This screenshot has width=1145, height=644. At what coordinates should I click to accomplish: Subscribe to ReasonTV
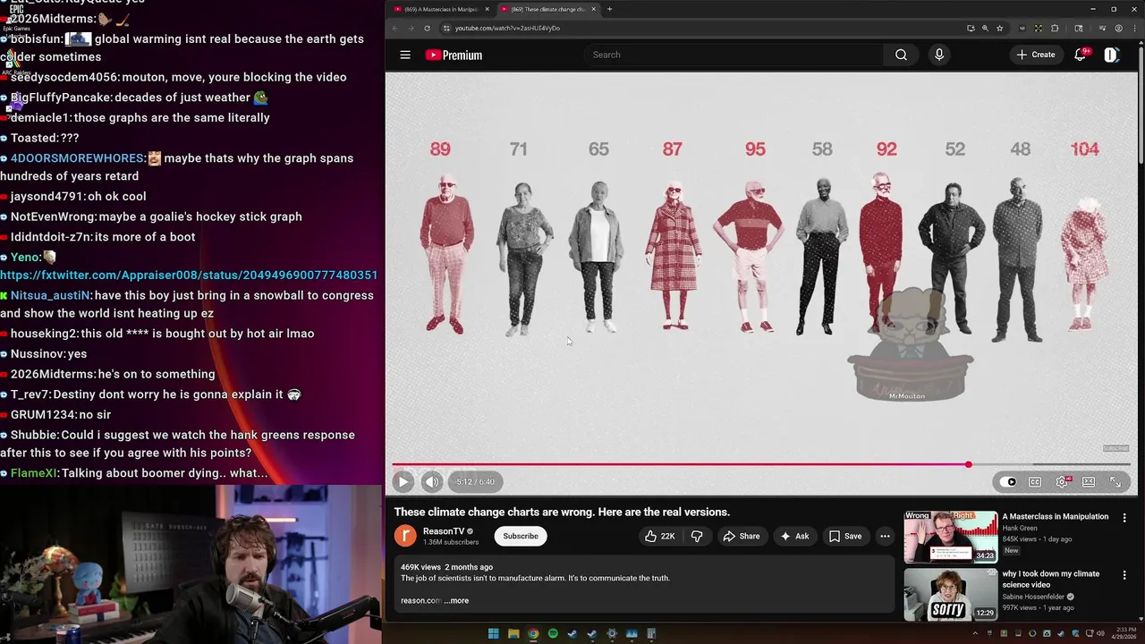point(521,536)
